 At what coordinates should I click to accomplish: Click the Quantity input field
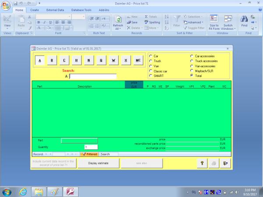point(91,147)
